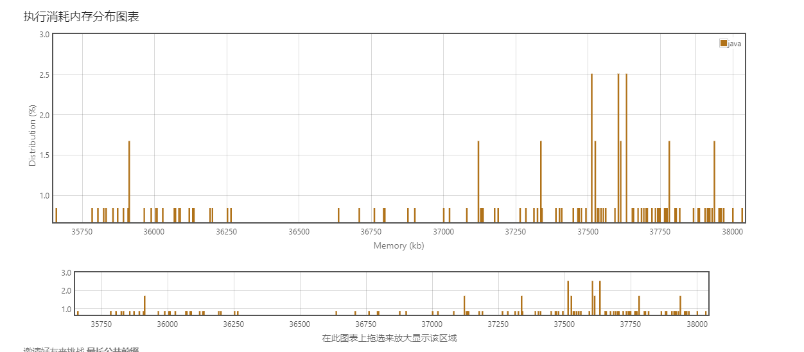
Task: Click the java legend label
Action: [735, 44]
